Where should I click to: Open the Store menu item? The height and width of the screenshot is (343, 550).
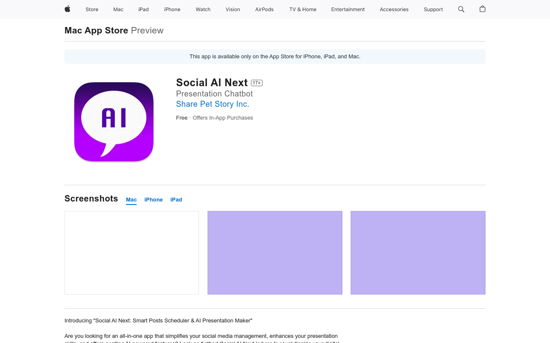click(92, 9)
